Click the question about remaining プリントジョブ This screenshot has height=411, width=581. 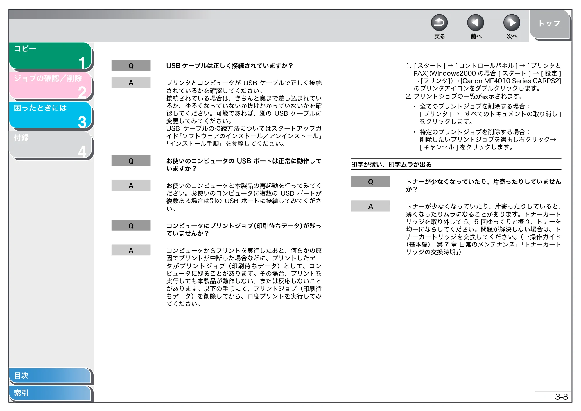[244, 230]
